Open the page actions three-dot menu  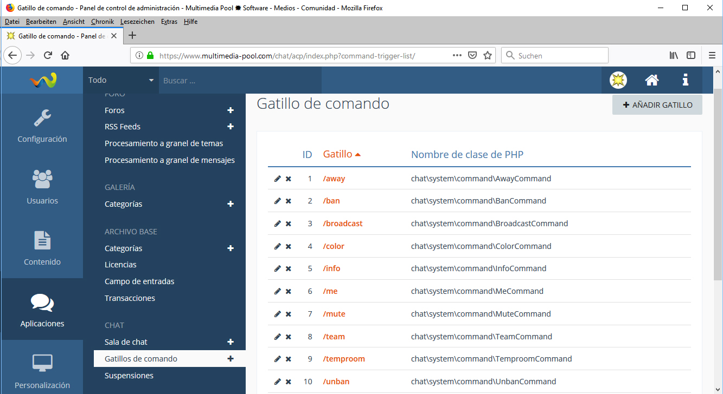pos(457,55)
